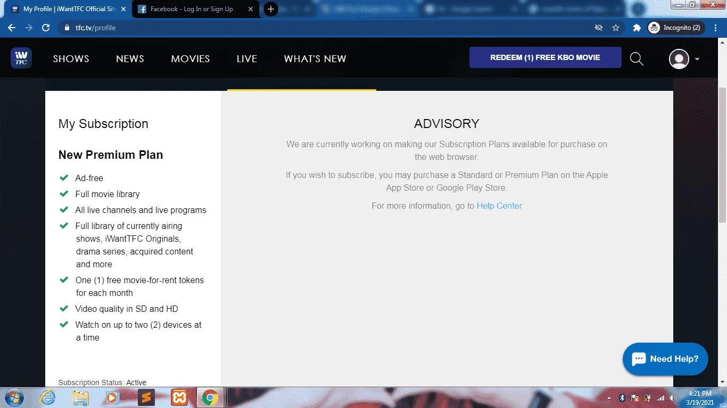Open the Chrome three-dot menu

point(715,28)
